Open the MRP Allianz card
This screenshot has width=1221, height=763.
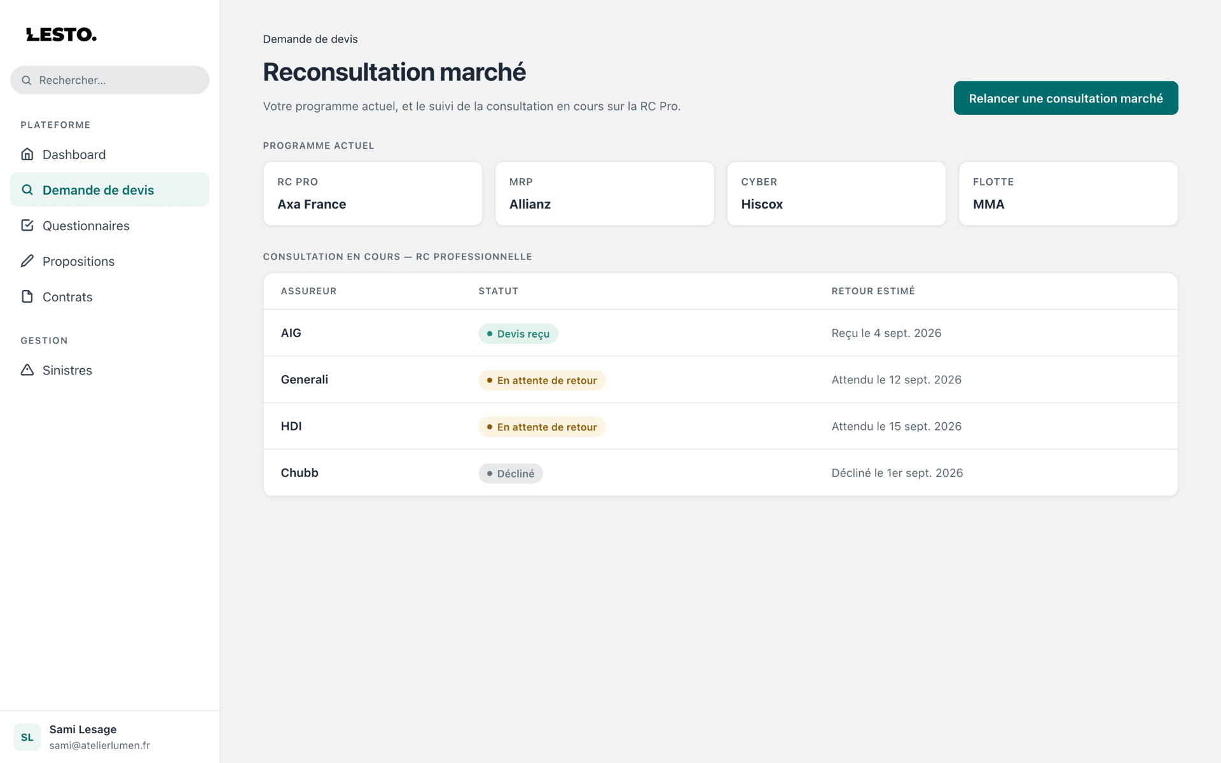pos(605,193)
